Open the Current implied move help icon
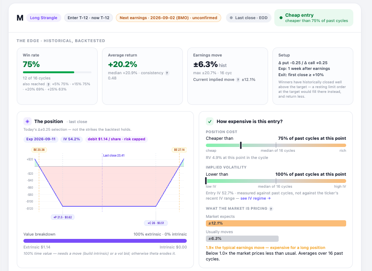372x271 pixels. 238,80
